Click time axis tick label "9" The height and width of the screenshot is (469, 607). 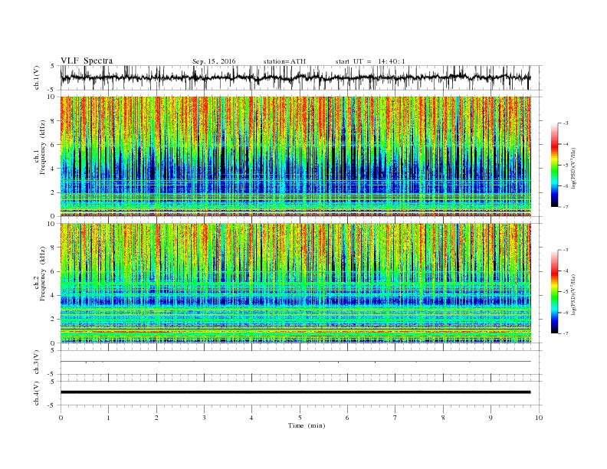coord(491,418)
